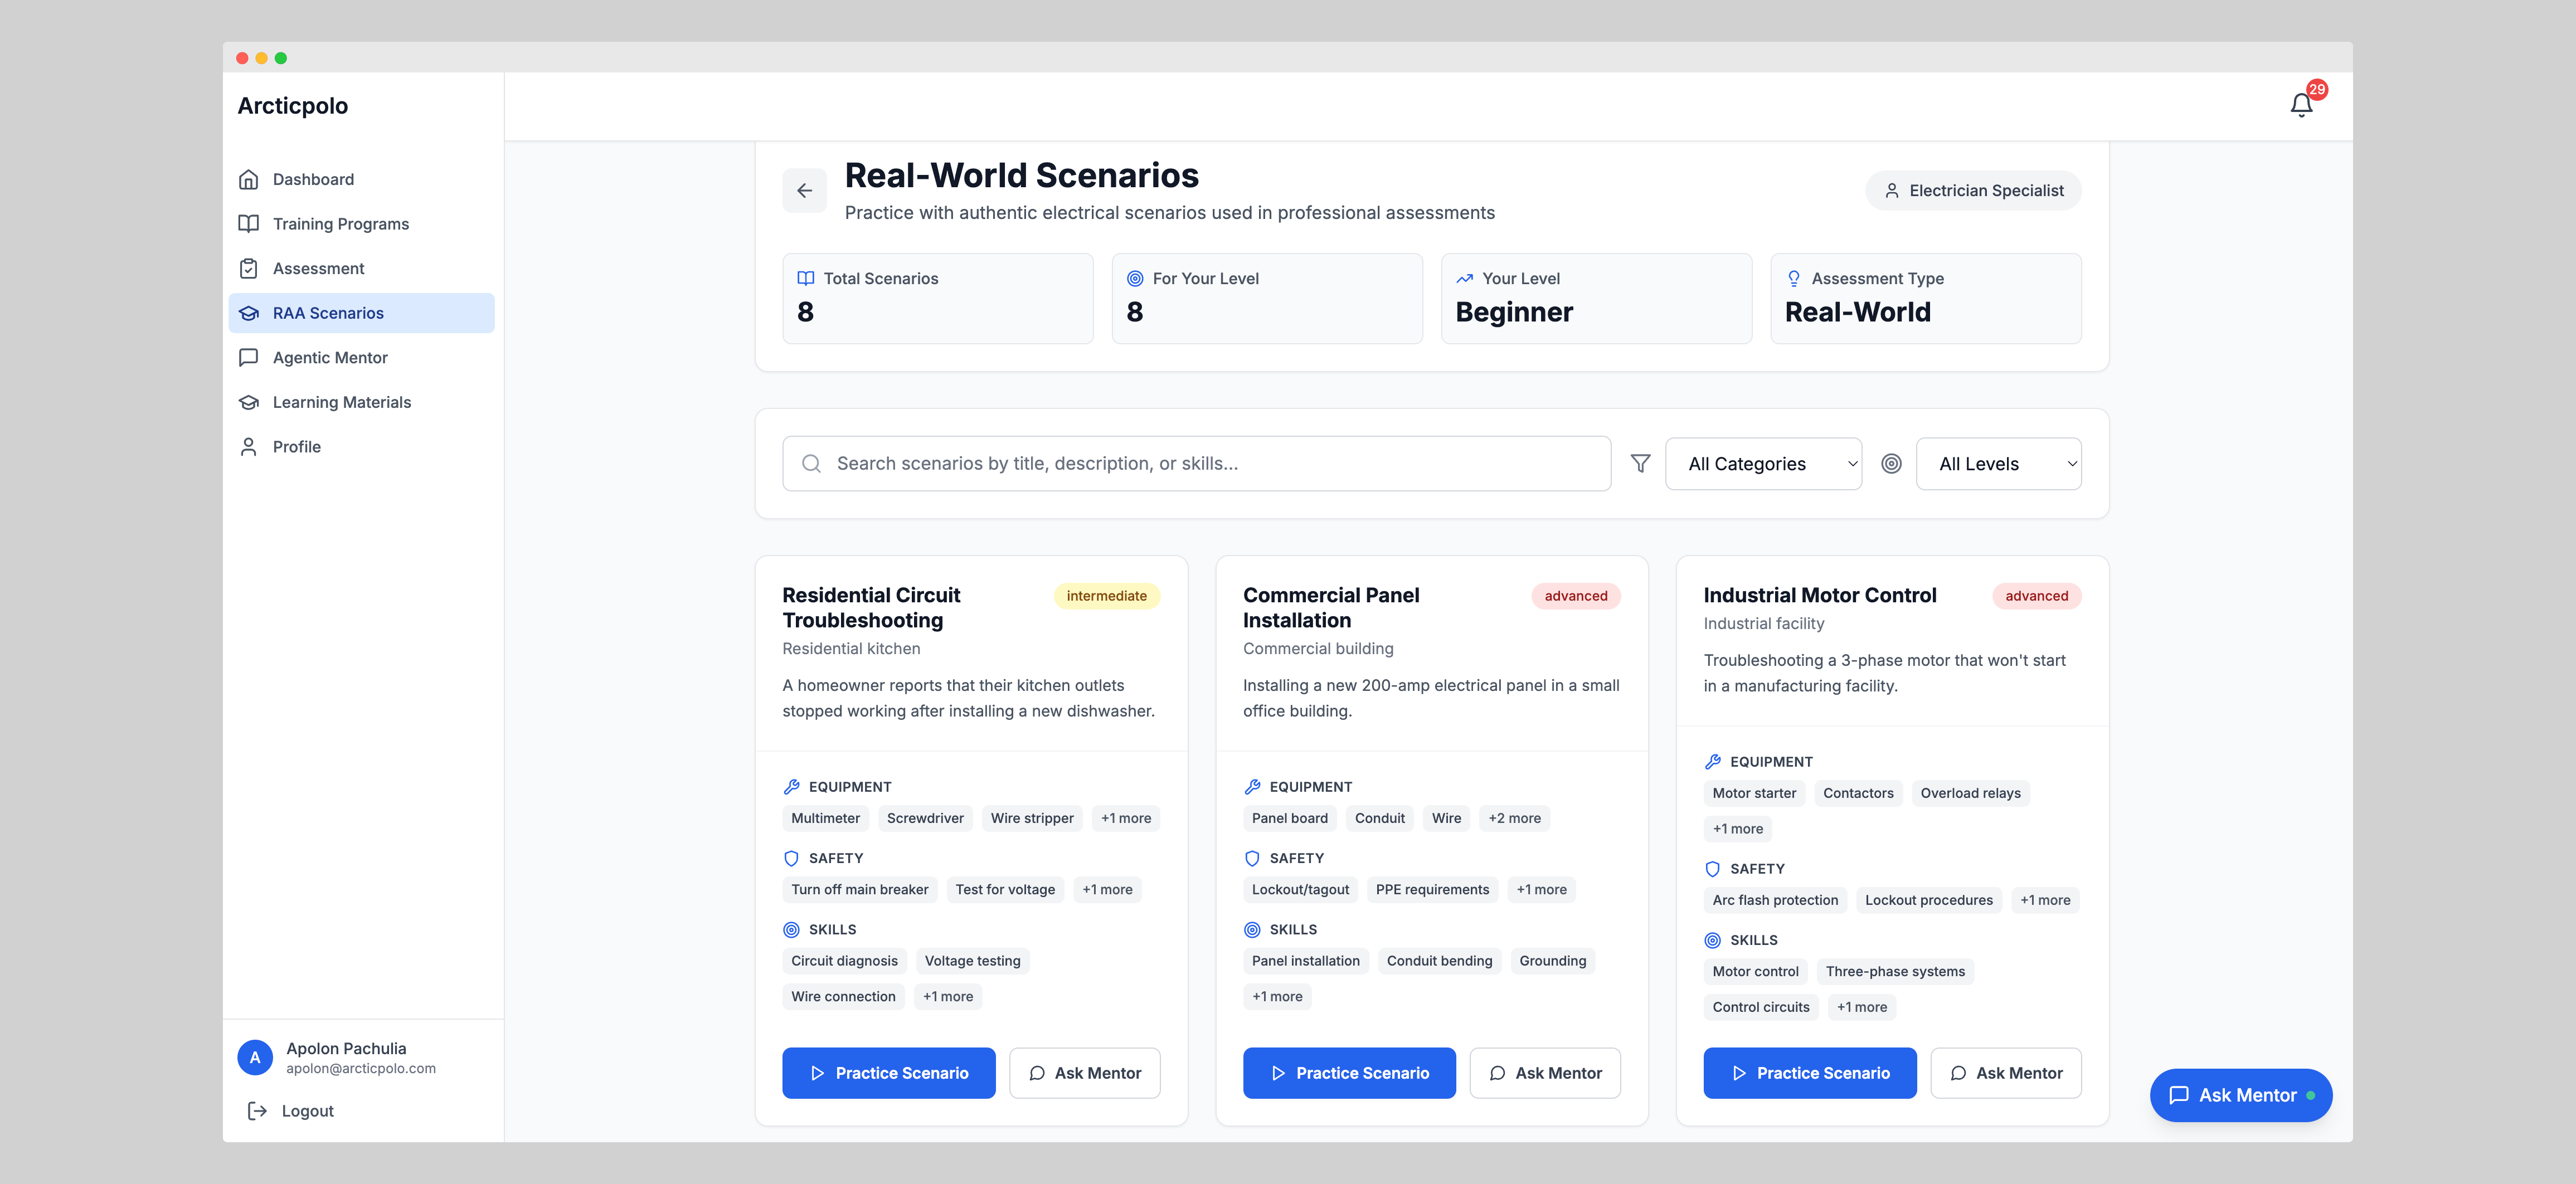Open Learning Materials from sidebar

361,402
